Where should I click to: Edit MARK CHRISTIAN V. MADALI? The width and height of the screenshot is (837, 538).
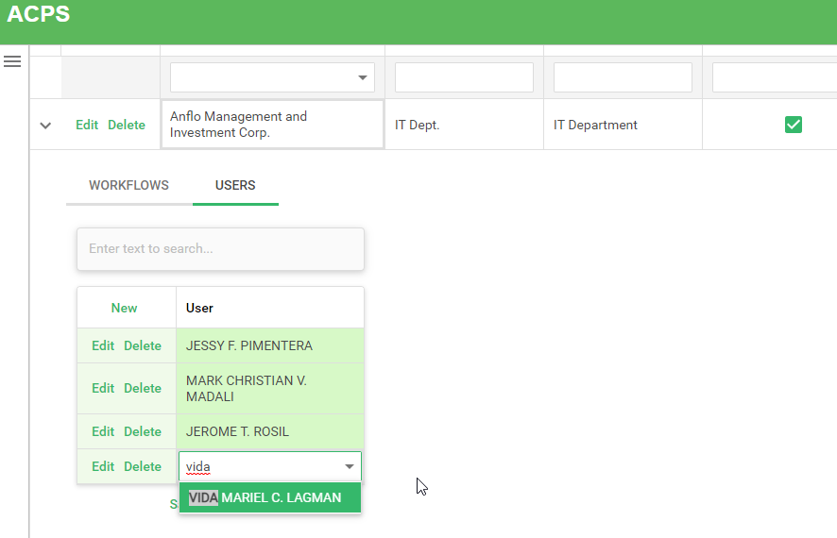click(103, 388)
